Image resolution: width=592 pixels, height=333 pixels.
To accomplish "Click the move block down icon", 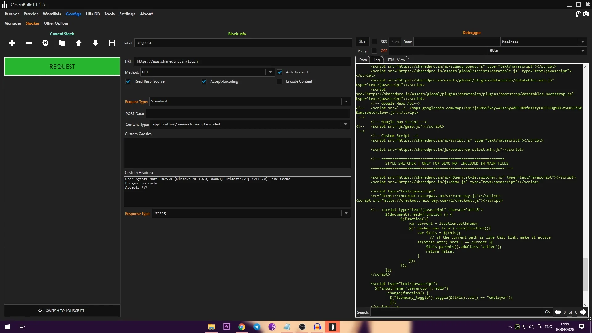I will (x=96, y=43).
